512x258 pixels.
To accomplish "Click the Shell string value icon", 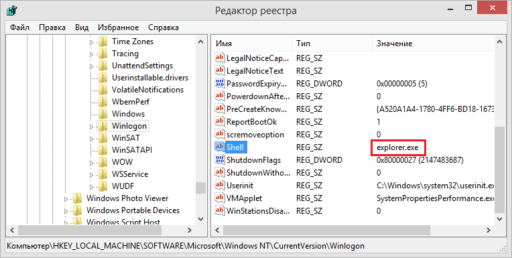I will 219,147.
